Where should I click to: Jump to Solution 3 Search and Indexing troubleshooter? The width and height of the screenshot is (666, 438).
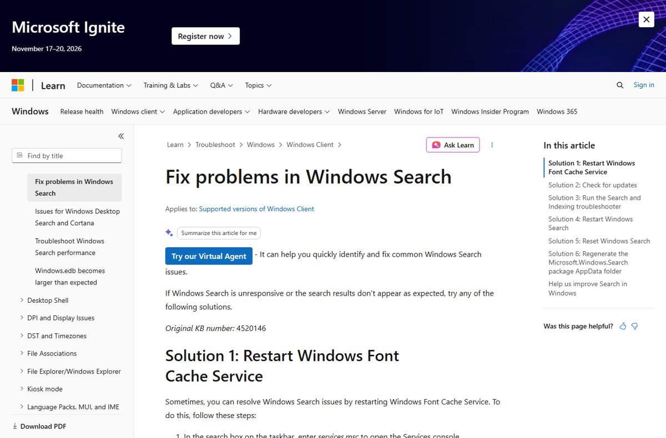pyautogui.click(x=594, y=202)
